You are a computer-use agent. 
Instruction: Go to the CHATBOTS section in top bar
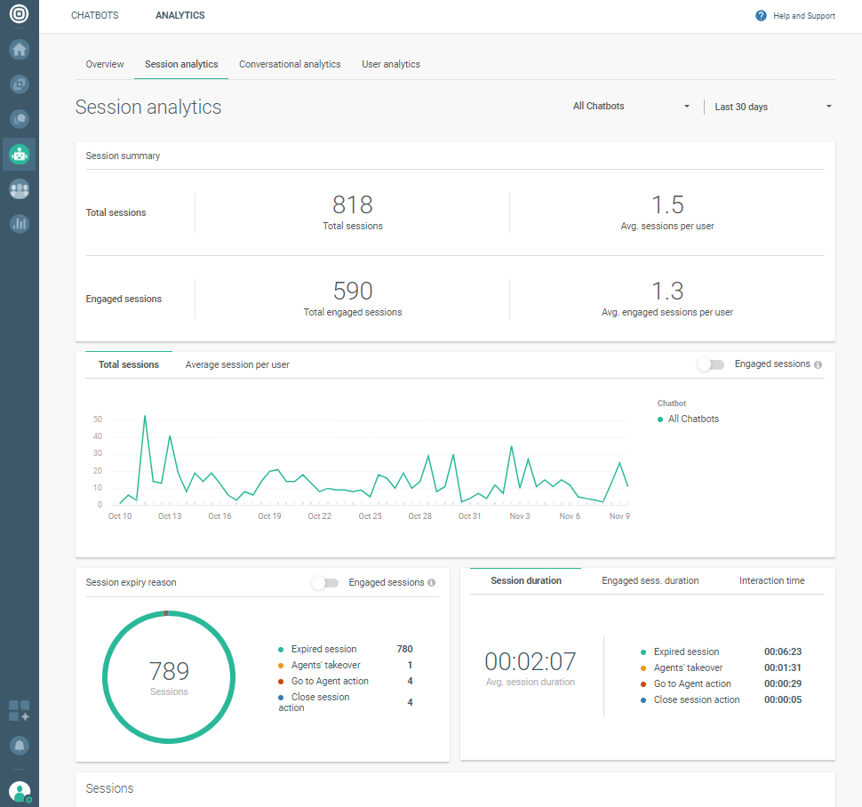[94, 15]
